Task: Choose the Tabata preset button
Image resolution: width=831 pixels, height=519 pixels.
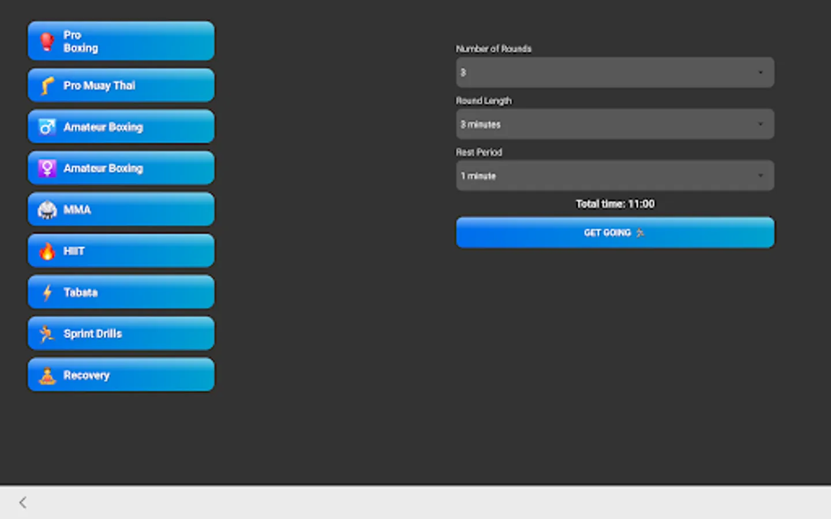Action: 121,292
